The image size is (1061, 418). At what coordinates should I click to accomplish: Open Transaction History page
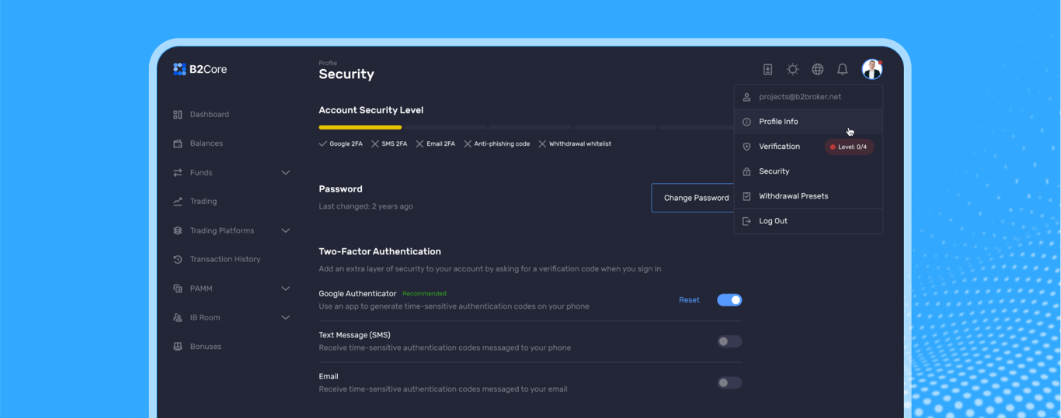tap(224, 259)
